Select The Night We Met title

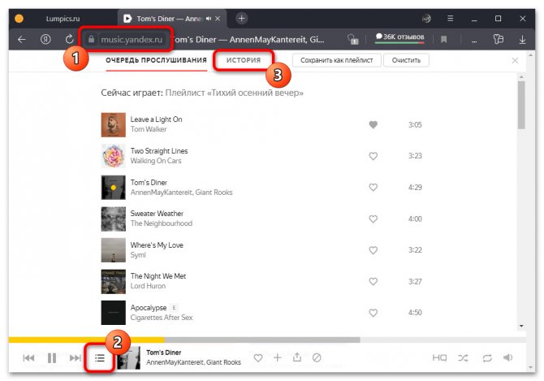point(158,276)
